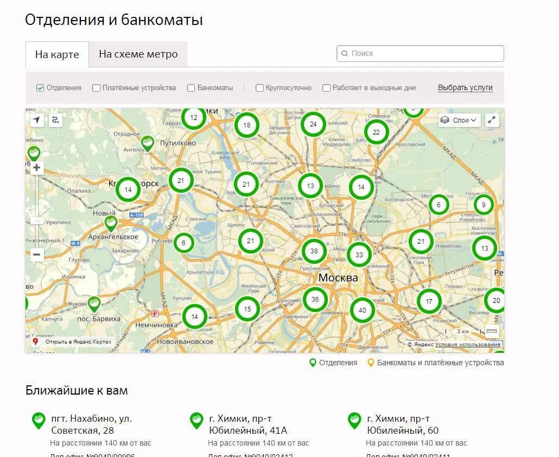Click the branch pin near Архангельское
559x457 pixels.
pos(111,224)
